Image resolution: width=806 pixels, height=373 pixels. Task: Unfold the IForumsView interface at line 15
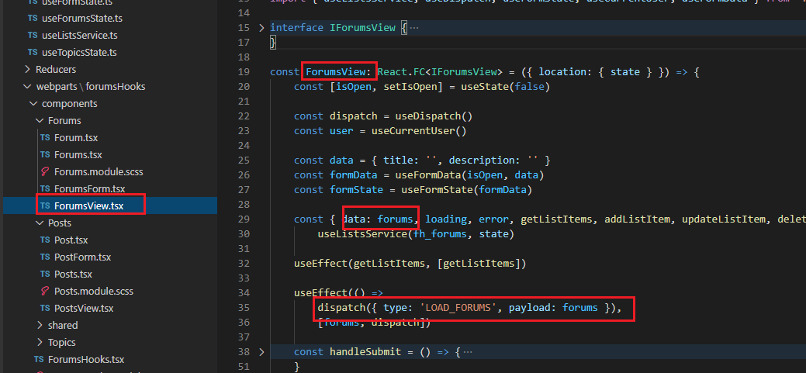pyautogui.click(x=261, y=28)
